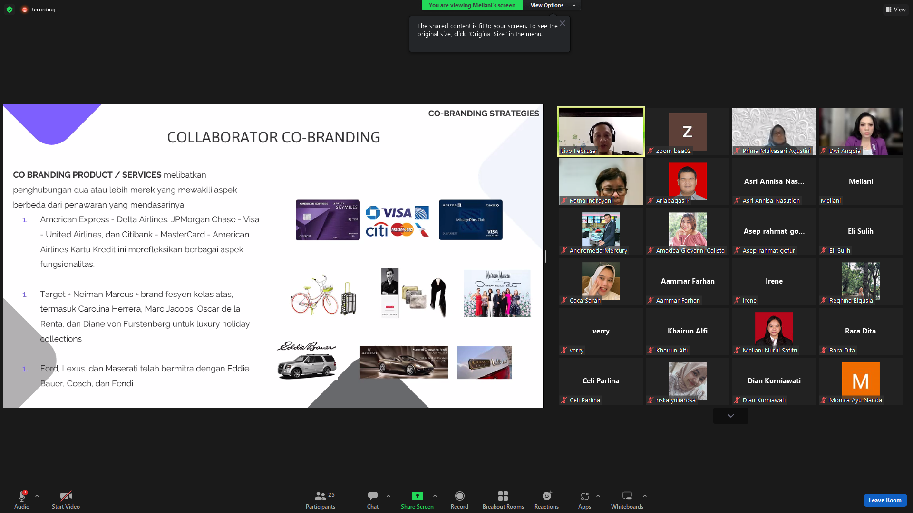Click the Leave Room button
The image size is (913, 513).
coord(885,500)
